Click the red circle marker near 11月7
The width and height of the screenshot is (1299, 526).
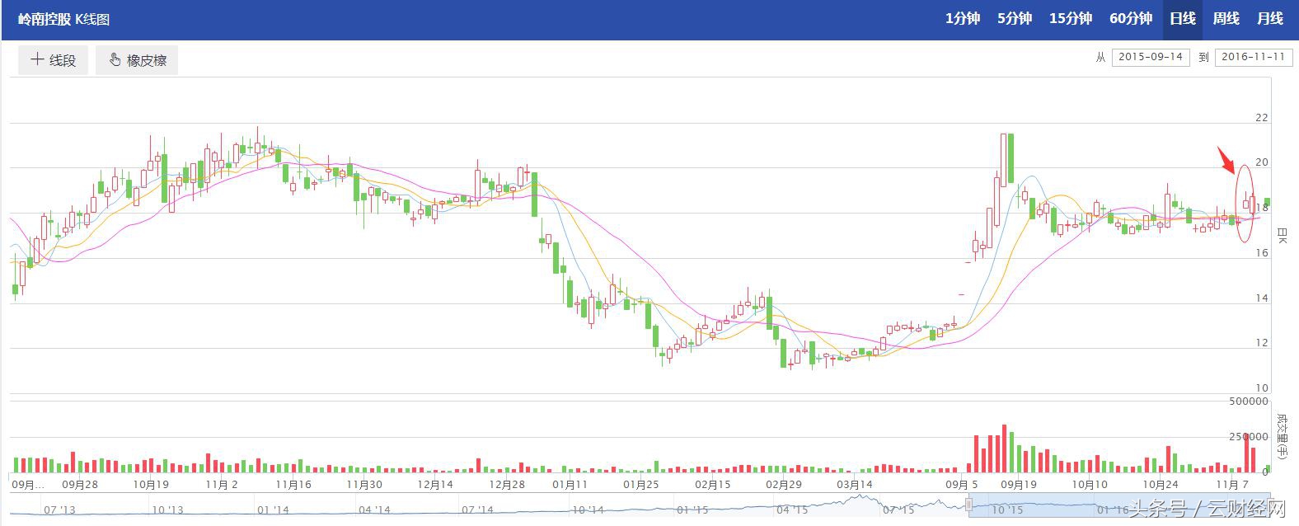tap(1245, 204)
